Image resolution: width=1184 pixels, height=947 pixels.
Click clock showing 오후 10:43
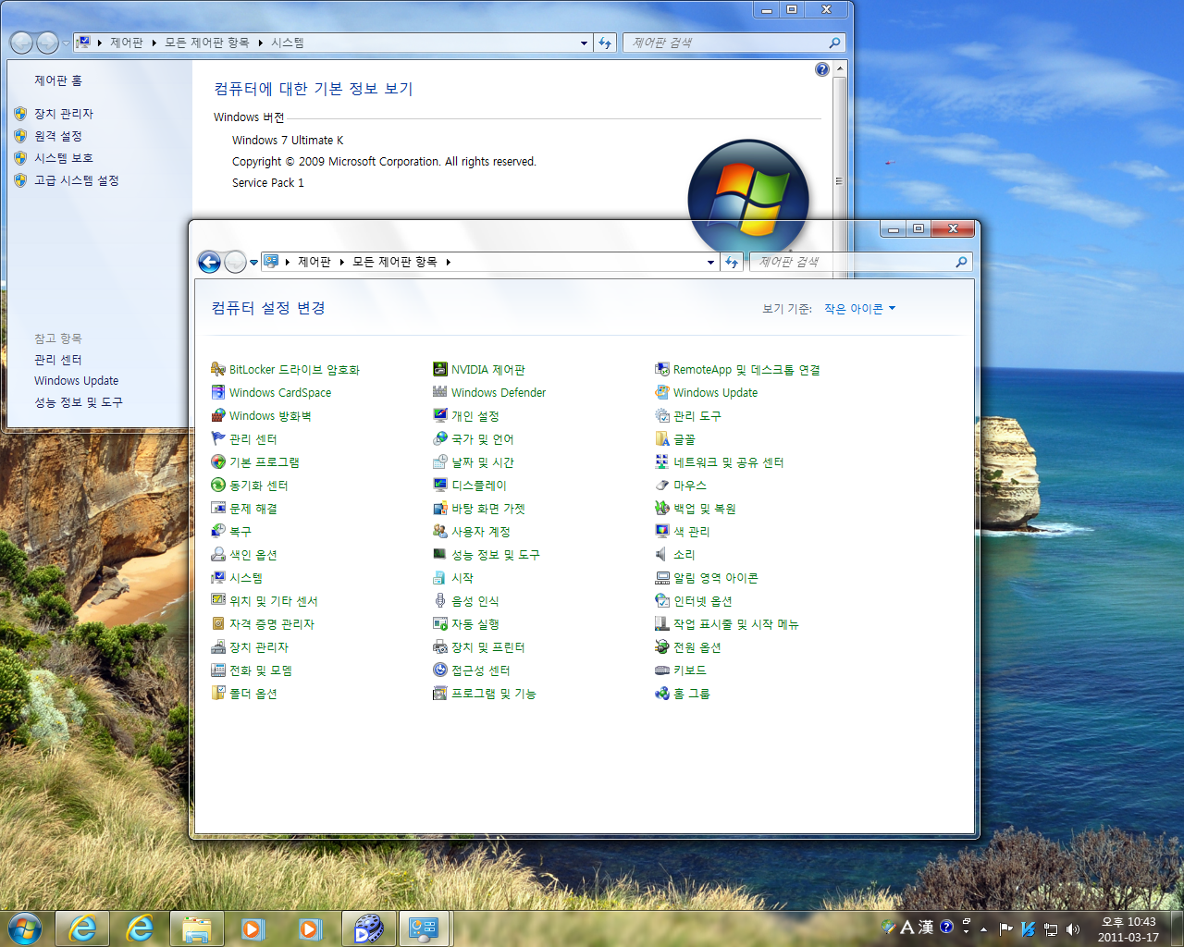pyautogui.click(x=1128, y=929)
